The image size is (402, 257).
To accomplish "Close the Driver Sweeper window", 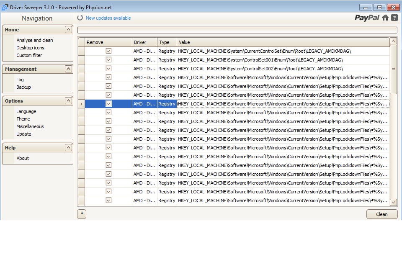I will pos(393,8).
